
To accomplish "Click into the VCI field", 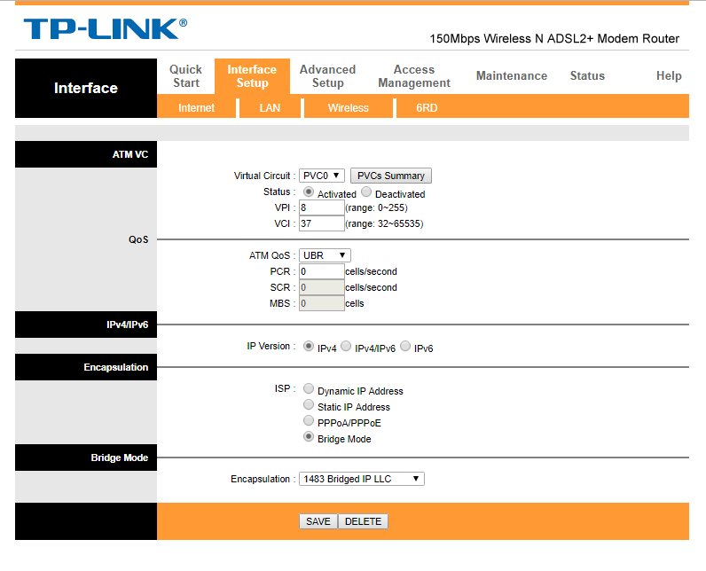I will tap(321, 223).
